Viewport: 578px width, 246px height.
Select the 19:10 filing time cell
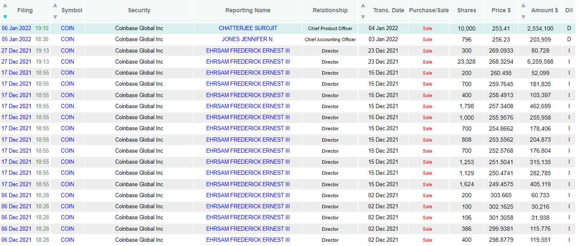42,28
